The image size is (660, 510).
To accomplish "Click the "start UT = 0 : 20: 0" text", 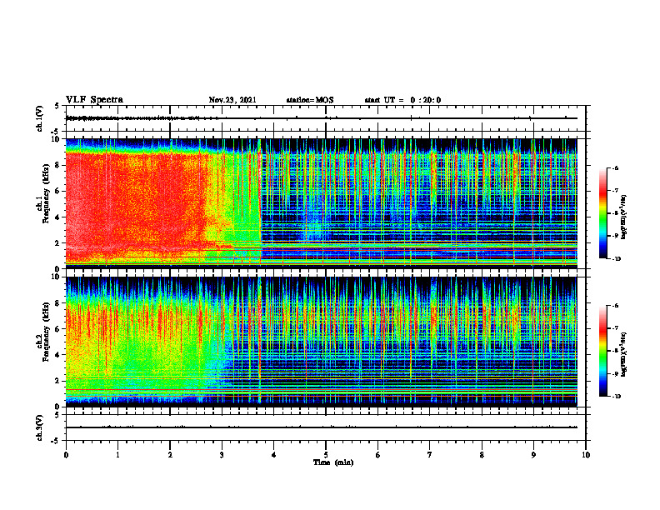I will [402, 100].
